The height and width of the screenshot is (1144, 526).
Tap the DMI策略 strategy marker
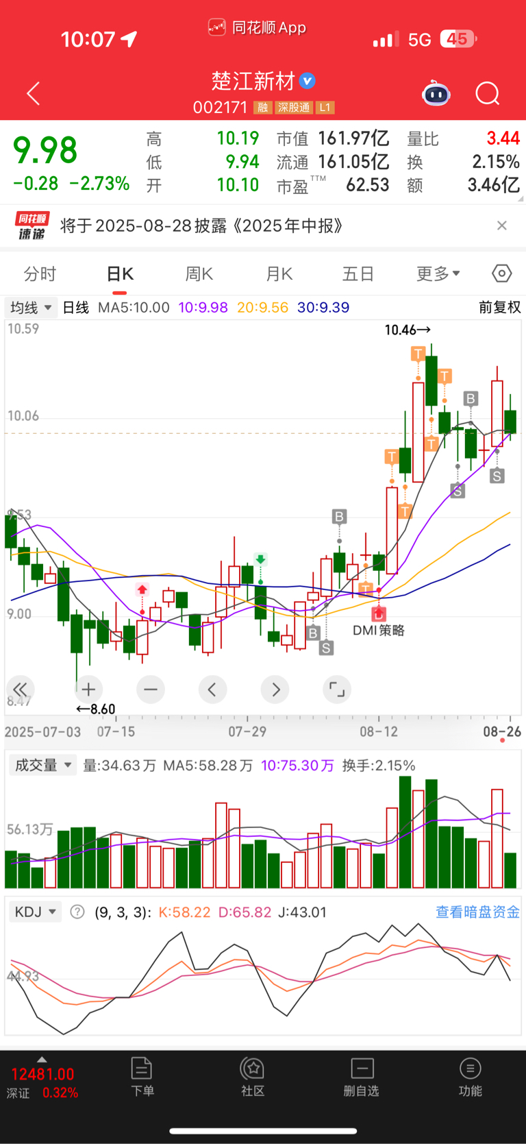pos(379,630)
